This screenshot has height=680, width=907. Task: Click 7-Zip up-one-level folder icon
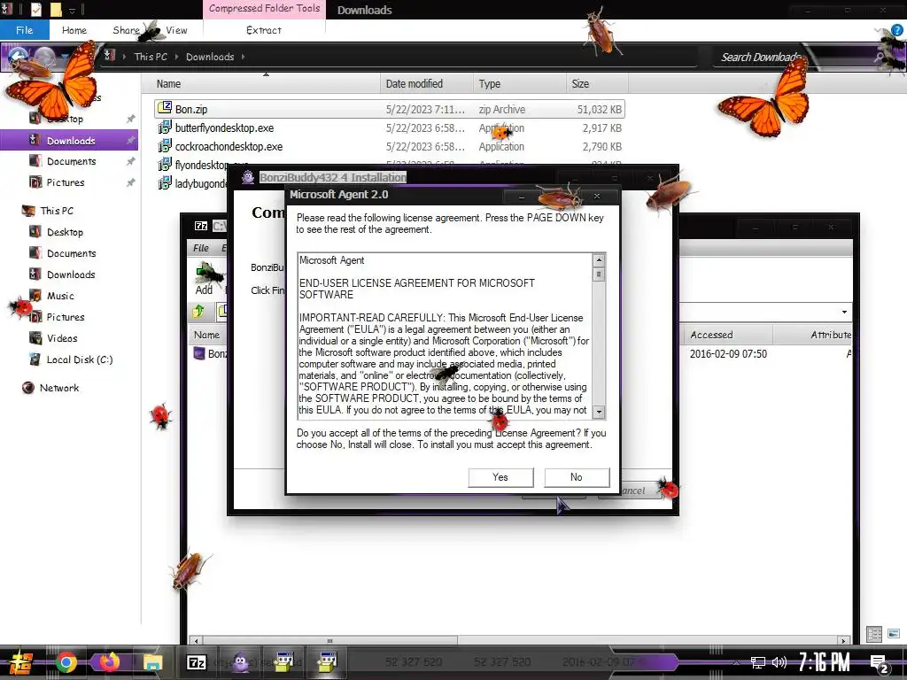pos(198,311)
